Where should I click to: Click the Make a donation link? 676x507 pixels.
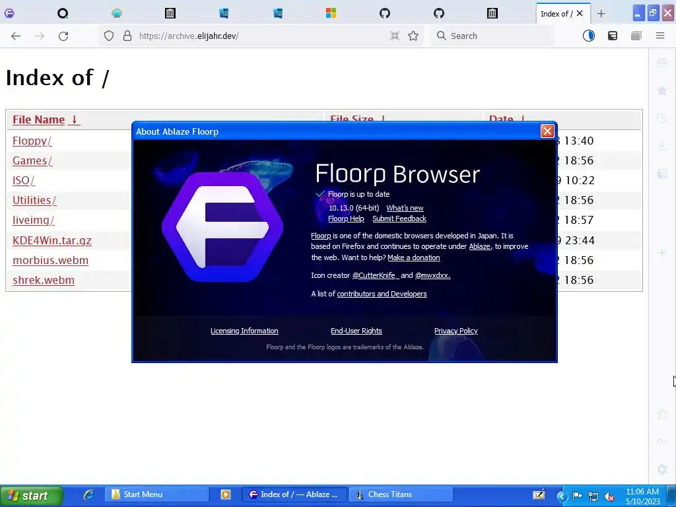point(414,257)
